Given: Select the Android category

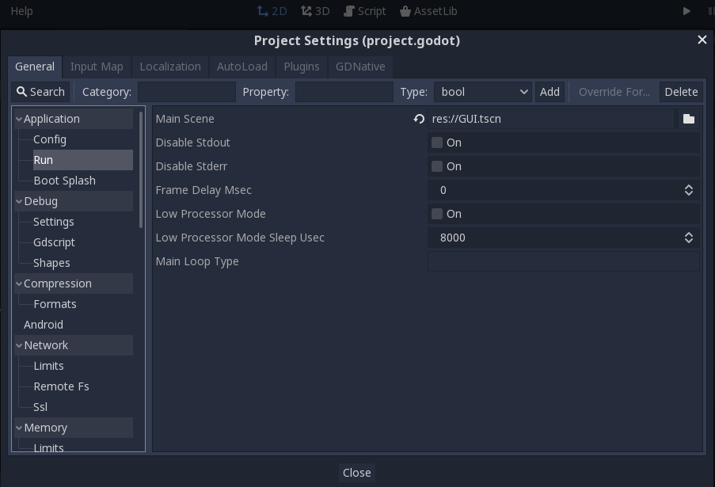Looking at the screenshot, I should (44, 325).
